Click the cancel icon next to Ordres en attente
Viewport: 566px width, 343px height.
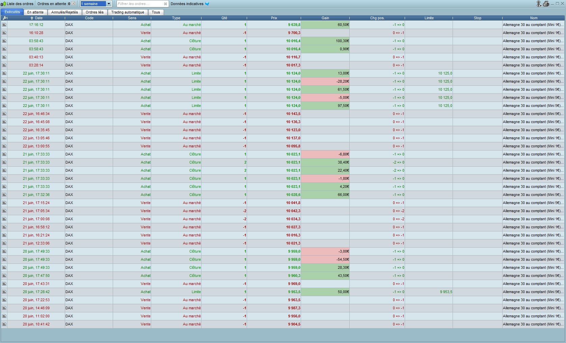coord(74,4)
